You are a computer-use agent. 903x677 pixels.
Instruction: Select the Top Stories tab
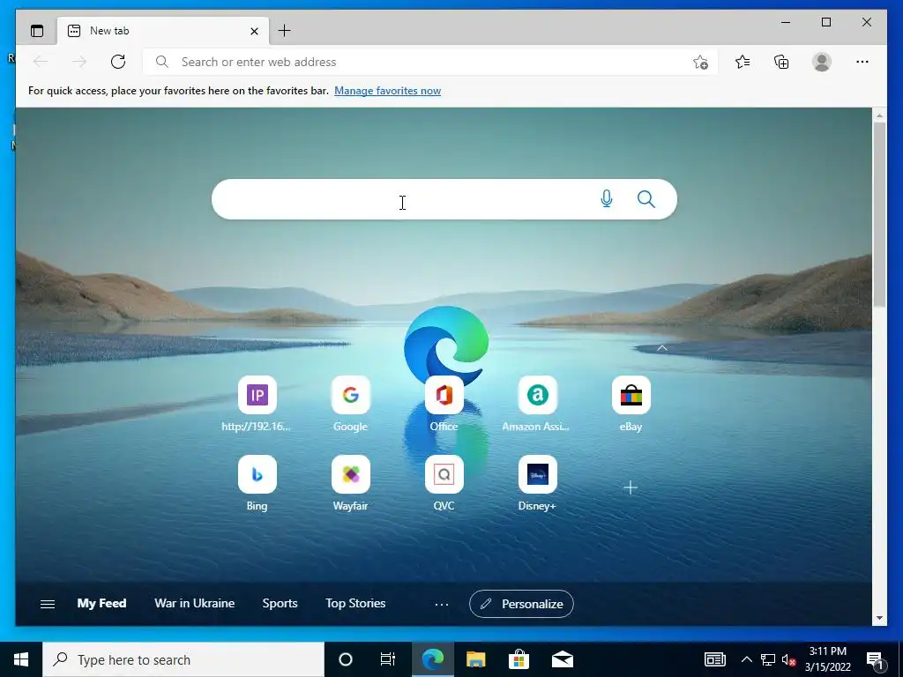[355, 603]
